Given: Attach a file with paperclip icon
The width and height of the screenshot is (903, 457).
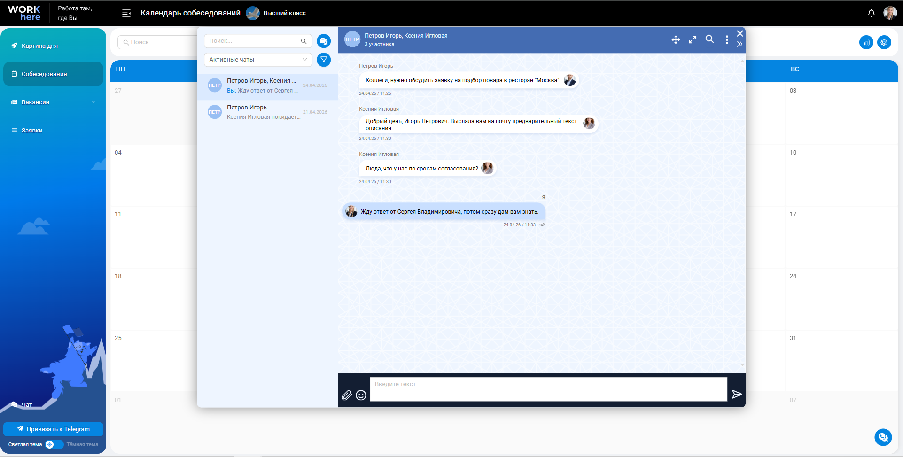Looking at the screenshot, I should pyautogui.click(x=347, y=395).
